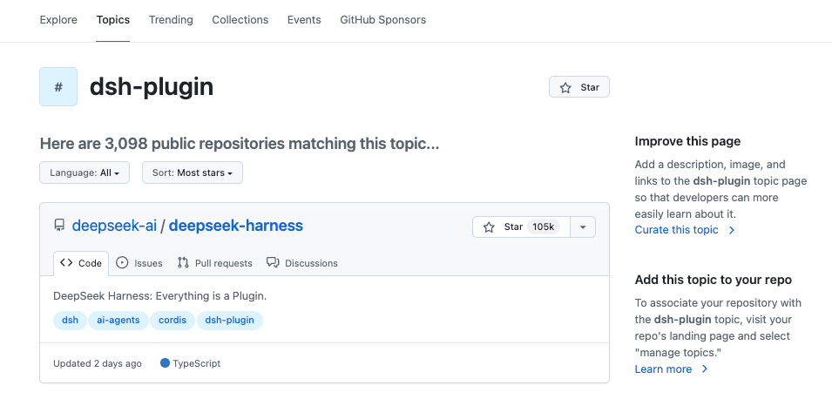This screenshot has width=832, height=399.
Task: Click the chevron arrow after Learn more
Action: click(x=705, y=369)
